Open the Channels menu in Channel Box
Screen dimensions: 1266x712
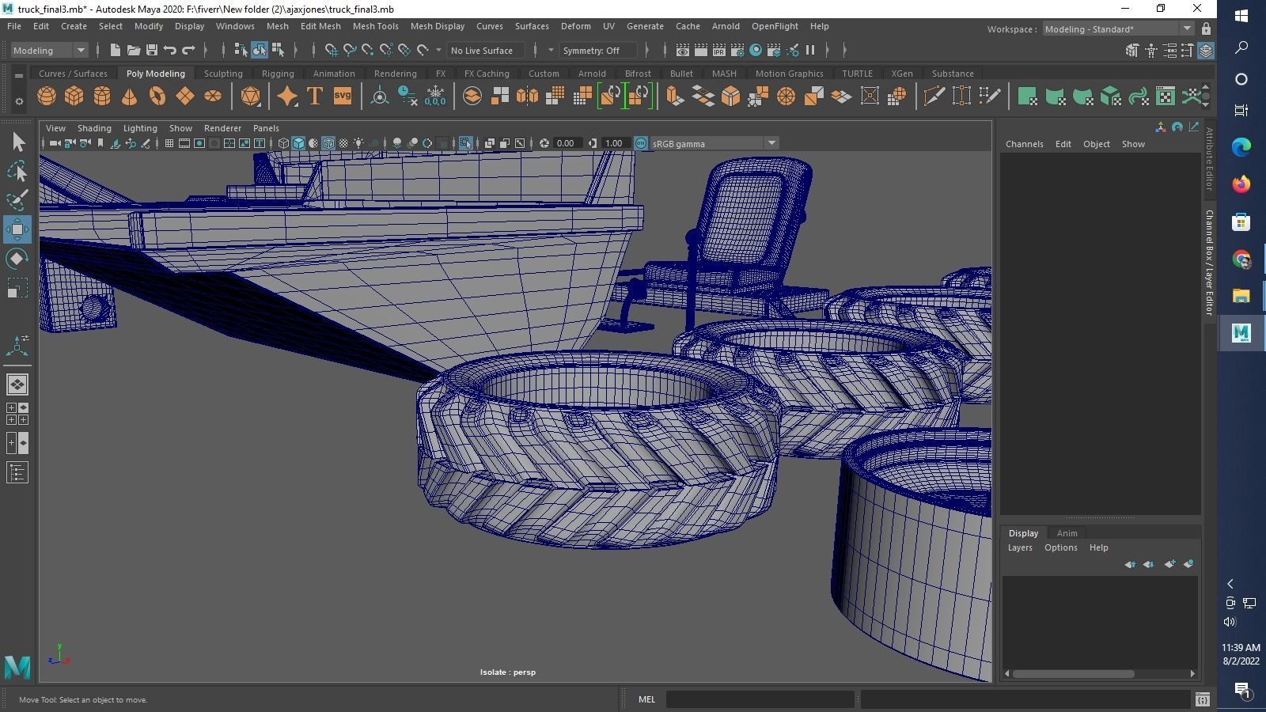click(x=1025, y=144)
